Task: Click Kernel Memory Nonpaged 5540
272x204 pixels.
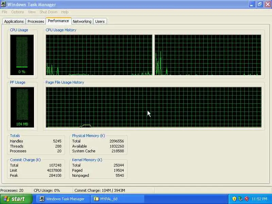Action: coord(120,175)
